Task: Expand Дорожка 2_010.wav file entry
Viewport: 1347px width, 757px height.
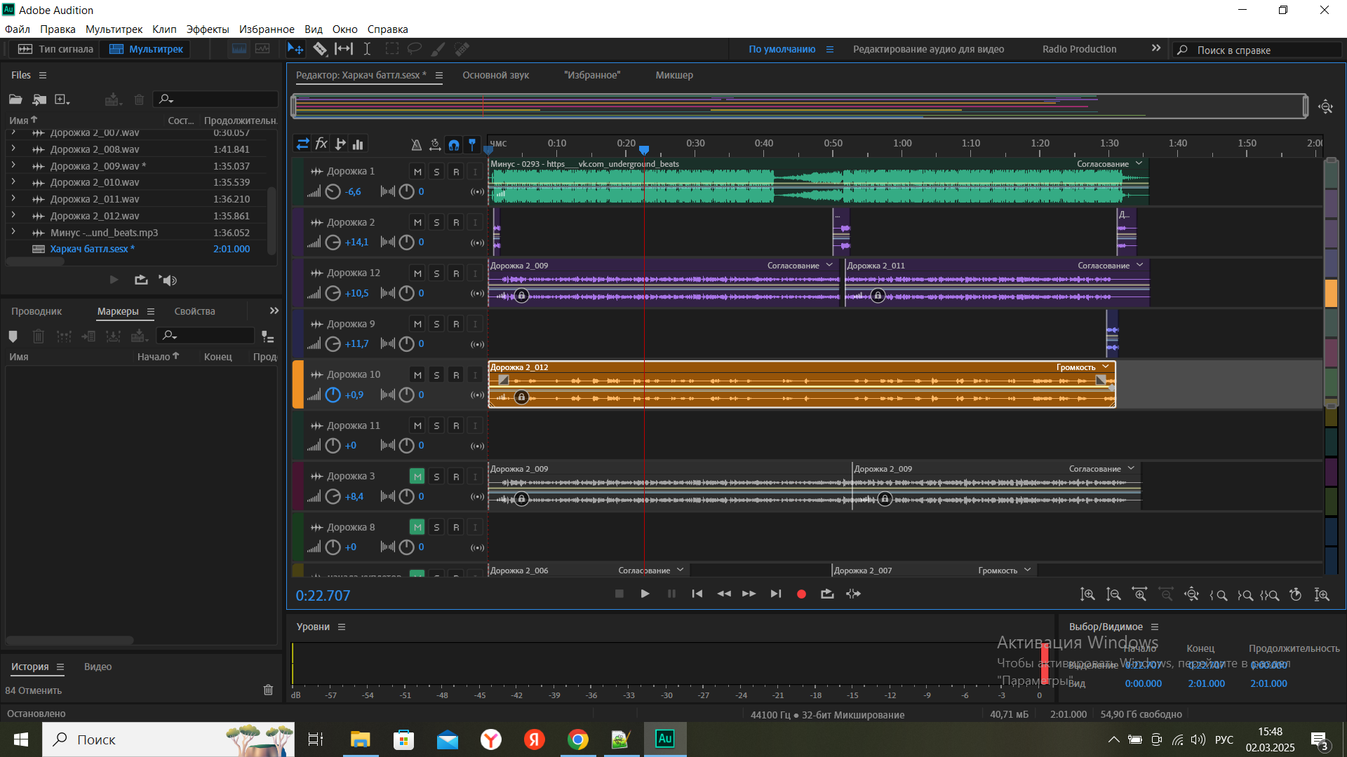Action: [13, 182]
